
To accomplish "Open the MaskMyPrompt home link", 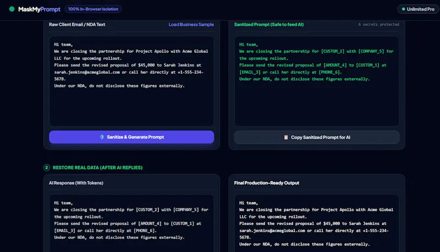I will [39, 9].
